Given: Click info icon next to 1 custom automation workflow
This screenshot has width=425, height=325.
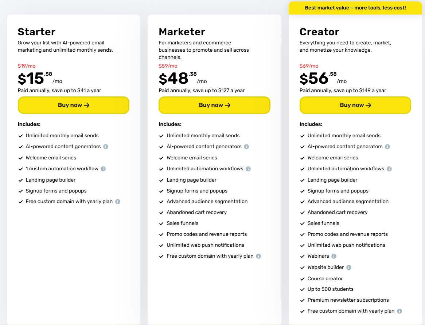Looking at the screenshot, I should [x=103, y=169].
